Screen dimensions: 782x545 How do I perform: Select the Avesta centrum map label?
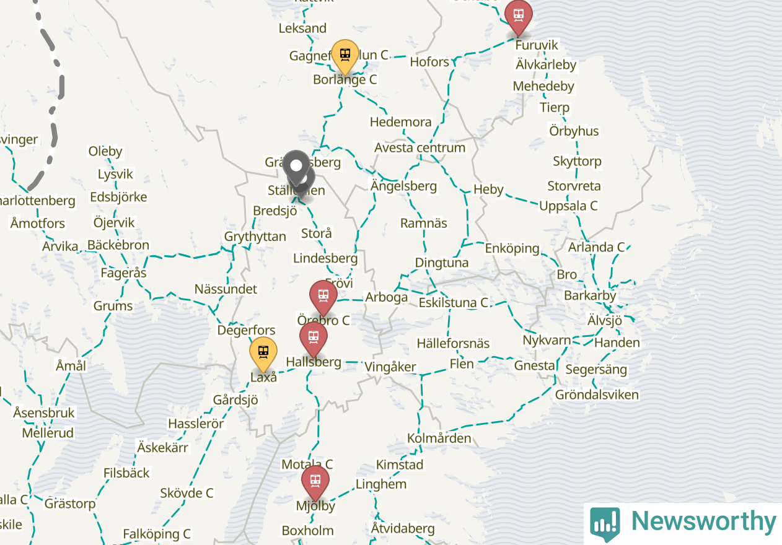coord(420,147)
